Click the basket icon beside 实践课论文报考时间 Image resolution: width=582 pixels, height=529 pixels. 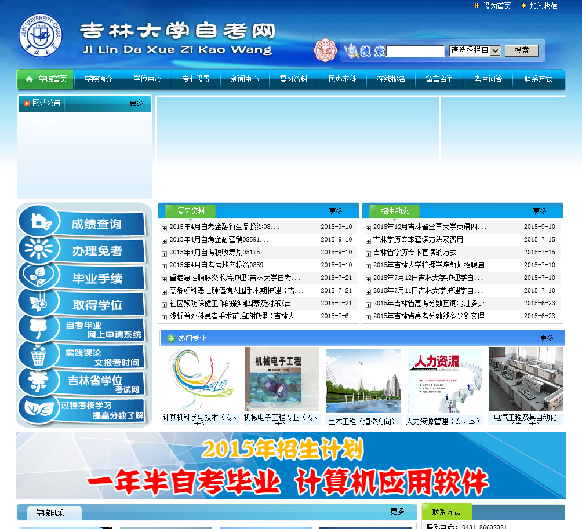pos(38,355)
